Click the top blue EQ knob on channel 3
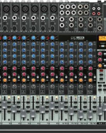This screenshot has width=106, height=133. [5, 44]
